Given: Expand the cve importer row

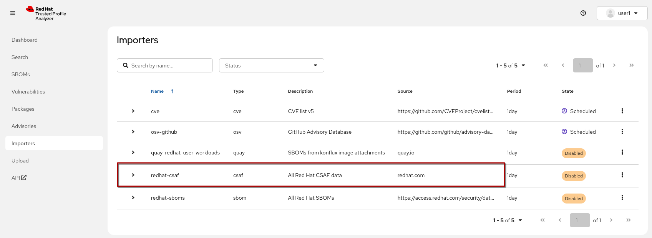Looking at the screenshot, I should (x=133, y=111).
